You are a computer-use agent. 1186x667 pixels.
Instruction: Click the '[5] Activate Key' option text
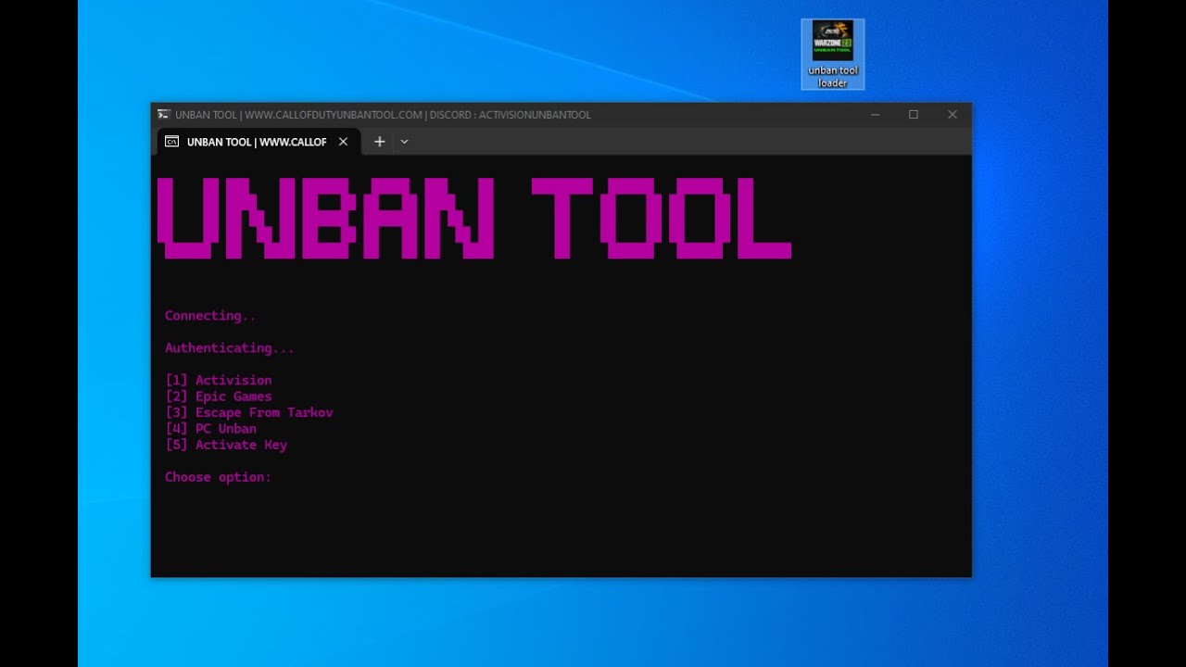pos(226,445)
